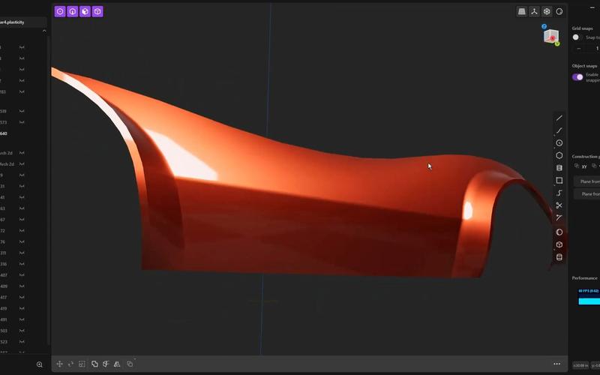Screen dimensions: 600x375
Task: Select the Spiral coil tool below Polygon
Action: coord(559,168)
